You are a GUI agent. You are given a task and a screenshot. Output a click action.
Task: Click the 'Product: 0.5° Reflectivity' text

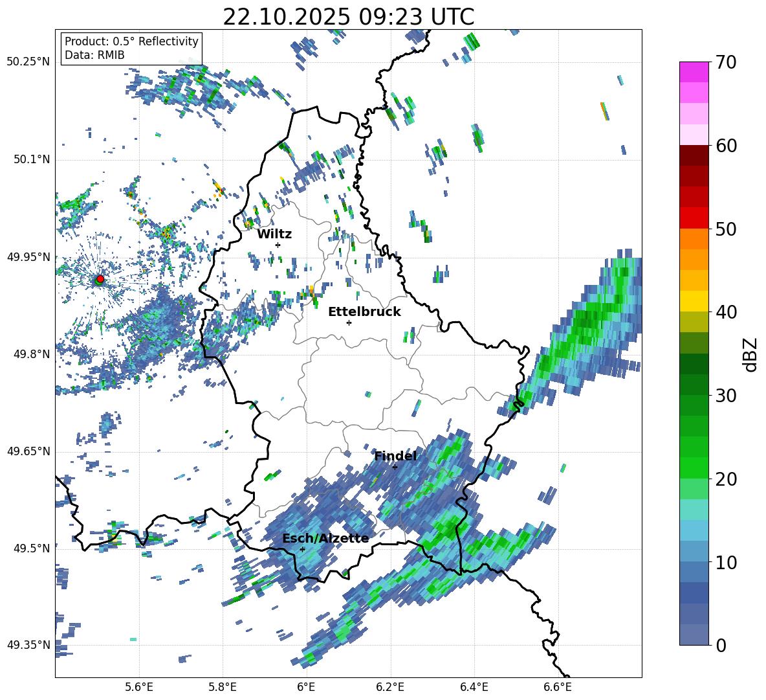pos(131,41)
